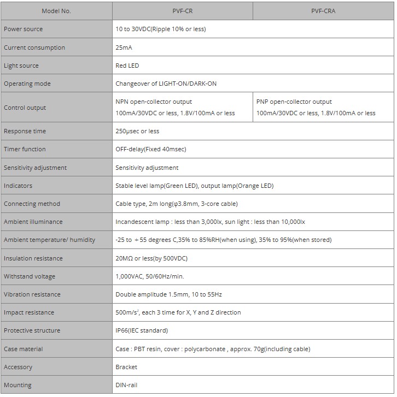Click the PNP open-collector output cell
This screenshot has height=397, width=397.
[316, 108]
